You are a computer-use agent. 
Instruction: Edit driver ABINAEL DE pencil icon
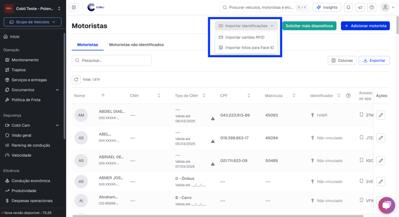[x=380, y=160]
